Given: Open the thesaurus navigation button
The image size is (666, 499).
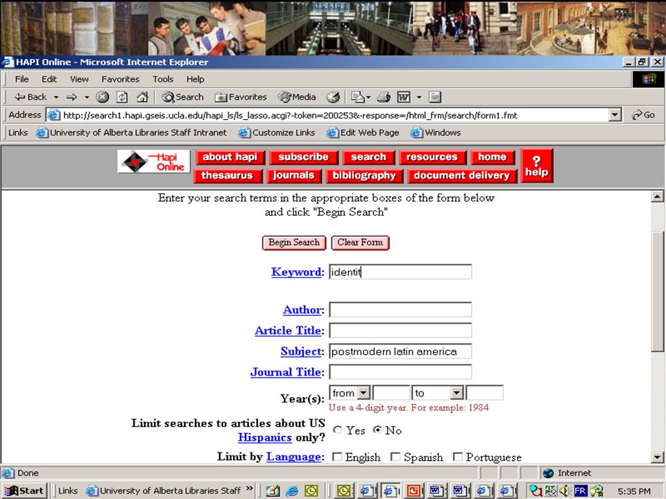Looking at the screenshot, I should coord(228,175).
